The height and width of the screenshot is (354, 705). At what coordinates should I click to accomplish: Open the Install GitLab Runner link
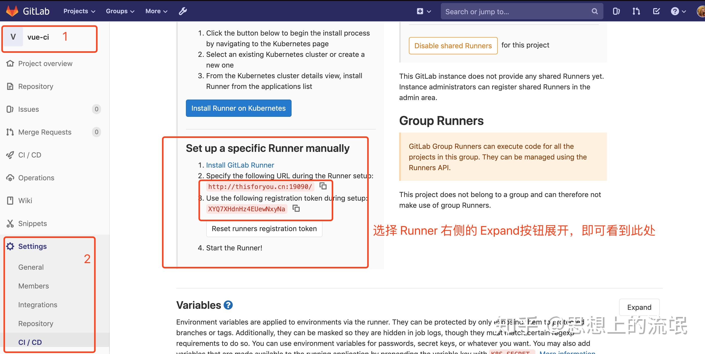point(240,165)
